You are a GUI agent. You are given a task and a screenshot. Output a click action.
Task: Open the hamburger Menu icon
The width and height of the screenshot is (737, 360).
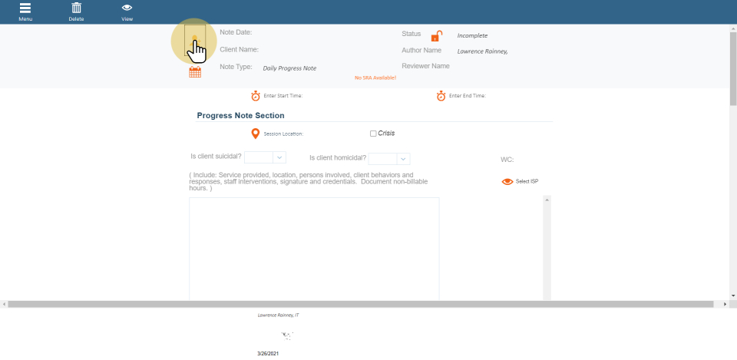coord(25,8)
